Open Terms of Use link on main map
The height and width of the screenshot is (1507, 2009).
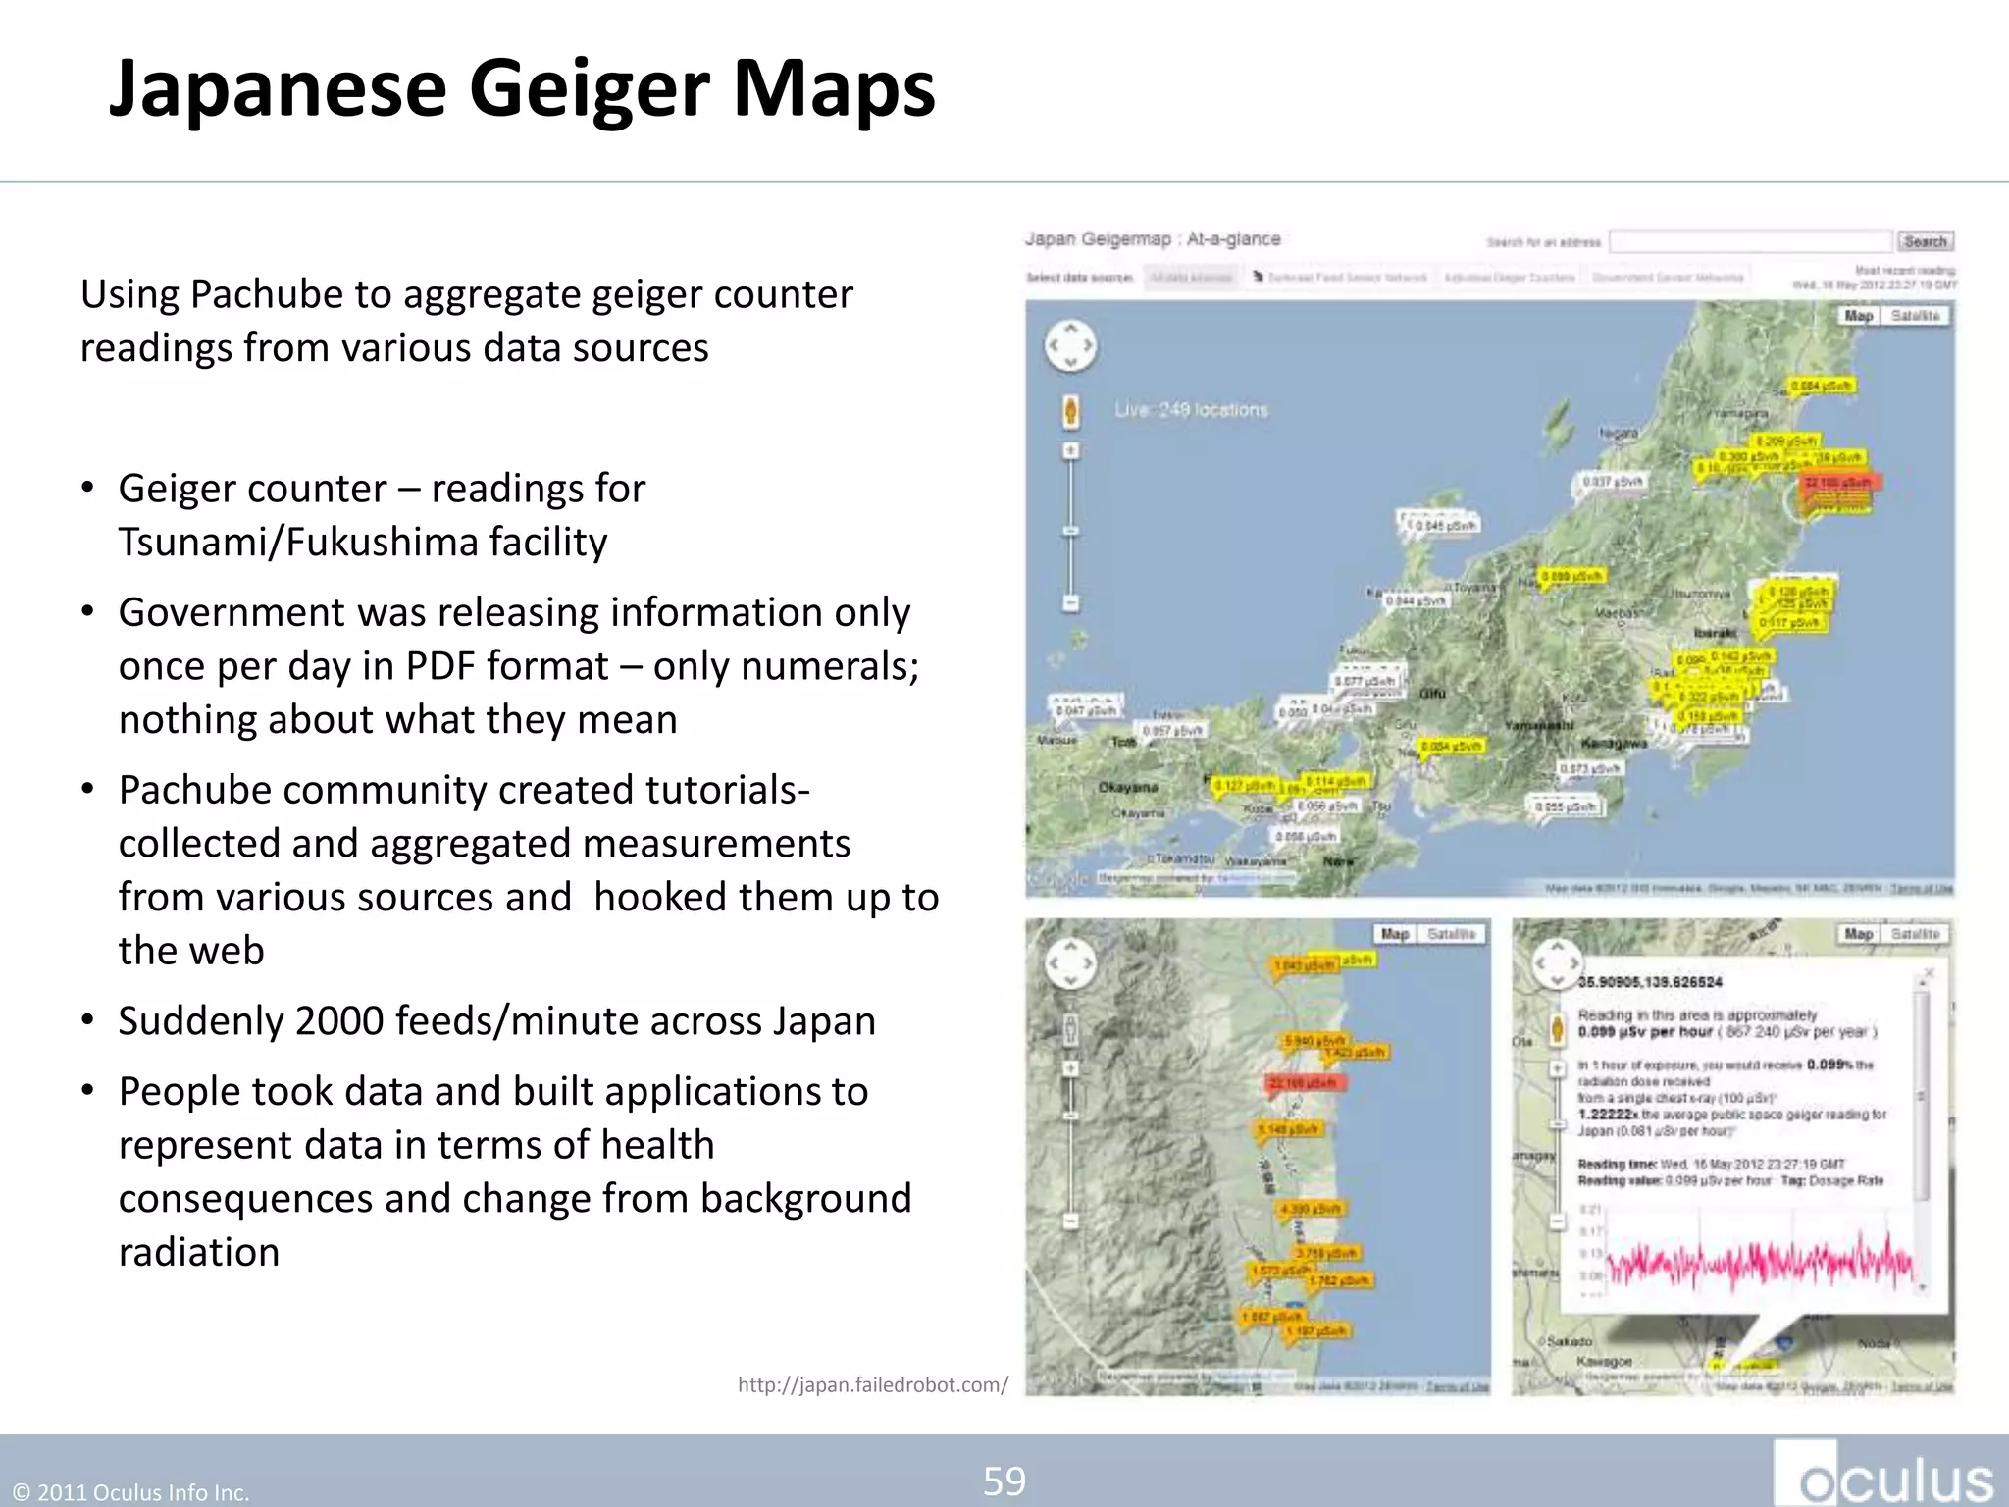point(1921,889)
